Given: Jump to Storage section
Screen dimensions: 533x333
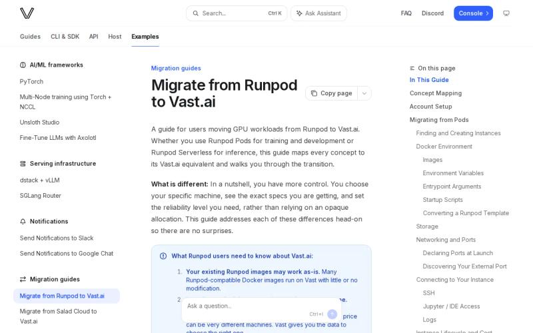Looking at the screenshot, I should (x=427, y=226).
